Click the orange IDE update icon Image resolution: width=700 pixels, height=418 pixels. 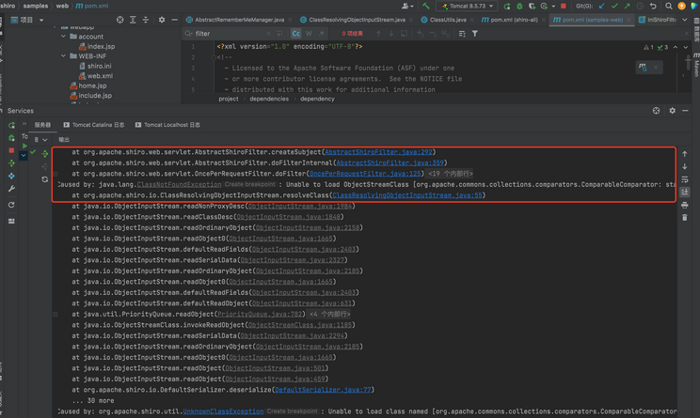682,6
